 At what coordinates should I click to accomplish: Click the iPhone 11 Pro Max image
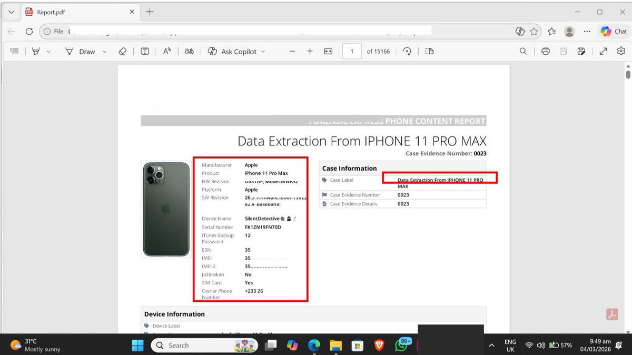[x=166, y=209]
